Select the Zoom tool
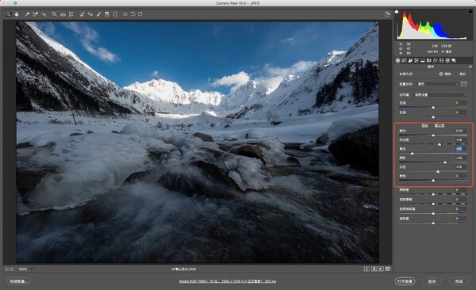The image size is (476, 290). 8,14
